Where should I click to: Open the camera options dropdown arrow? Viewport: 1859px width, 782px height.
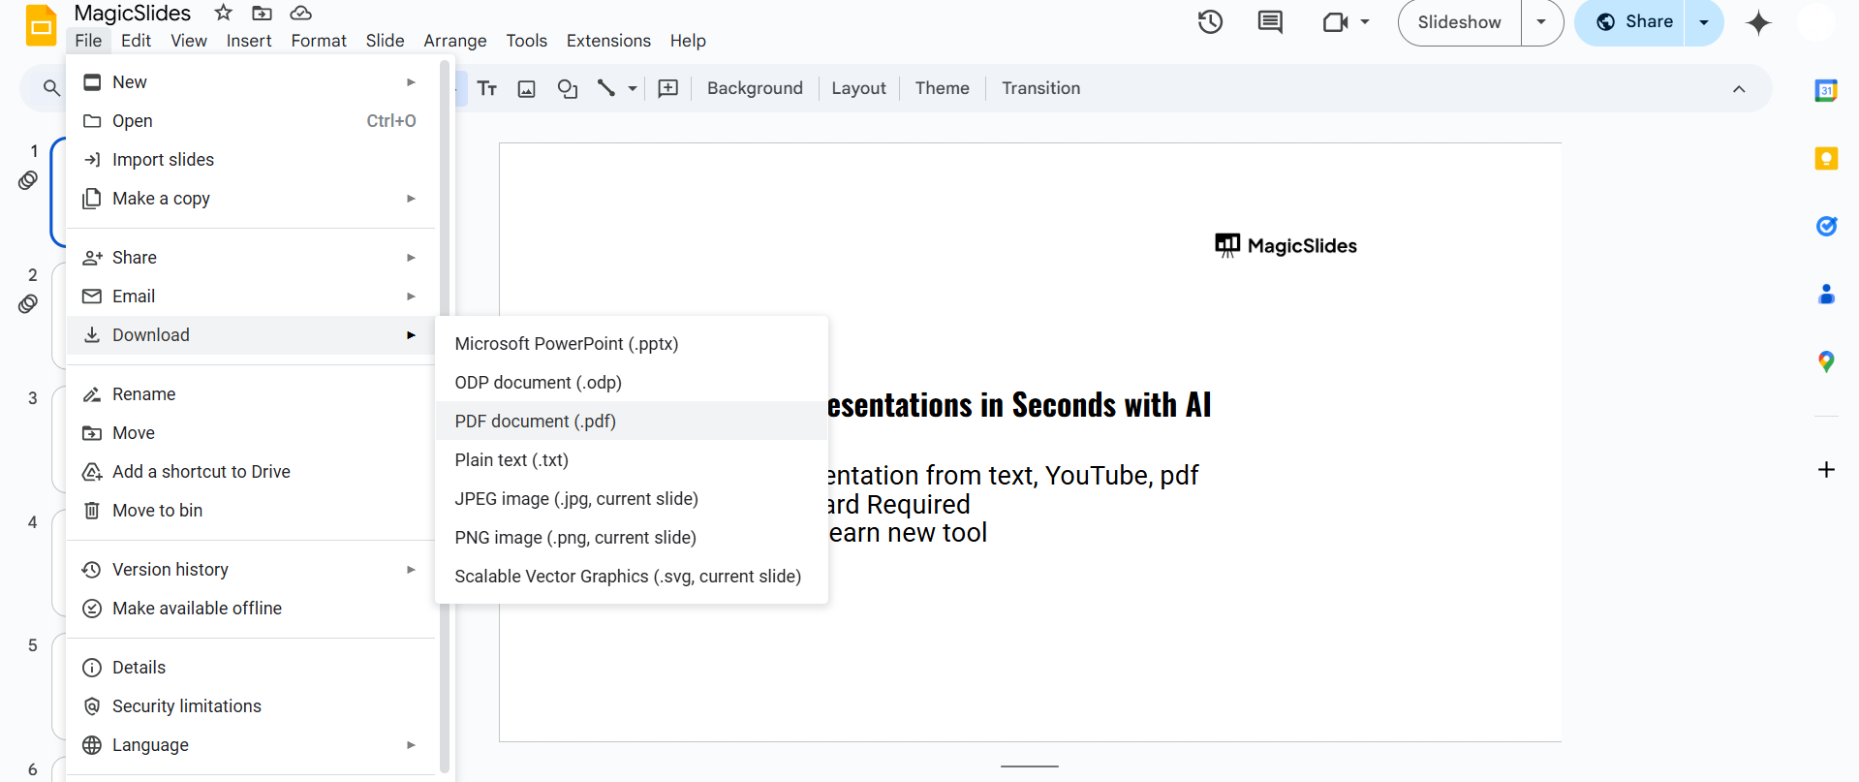[1365, 22]
